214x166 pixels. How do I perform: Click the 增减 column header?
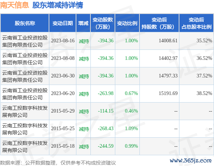(x=83, y=23)
